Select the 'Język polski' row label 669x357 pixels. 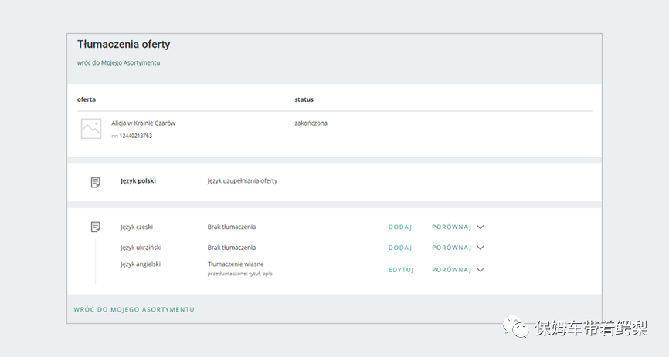(138, 181)
